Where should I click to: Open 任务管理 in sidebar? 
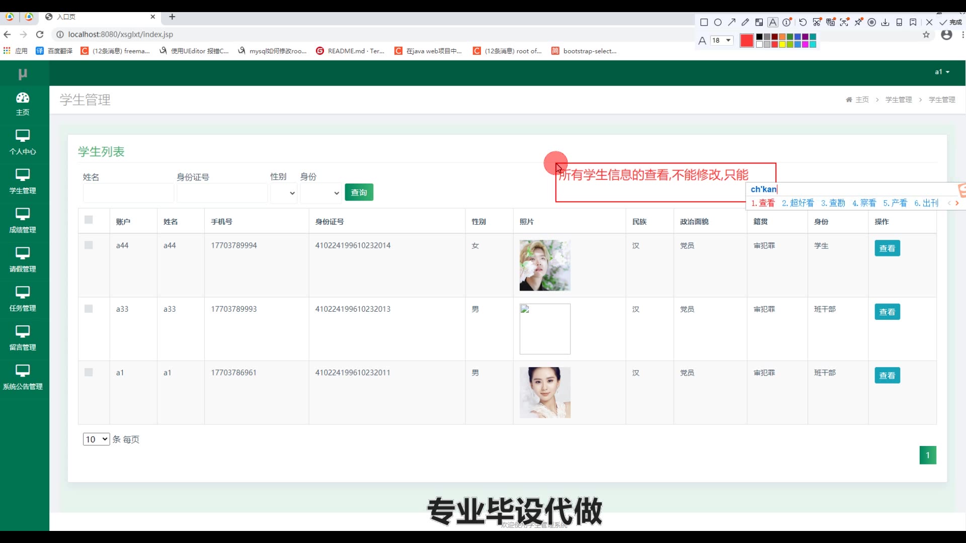click(23, 300)
